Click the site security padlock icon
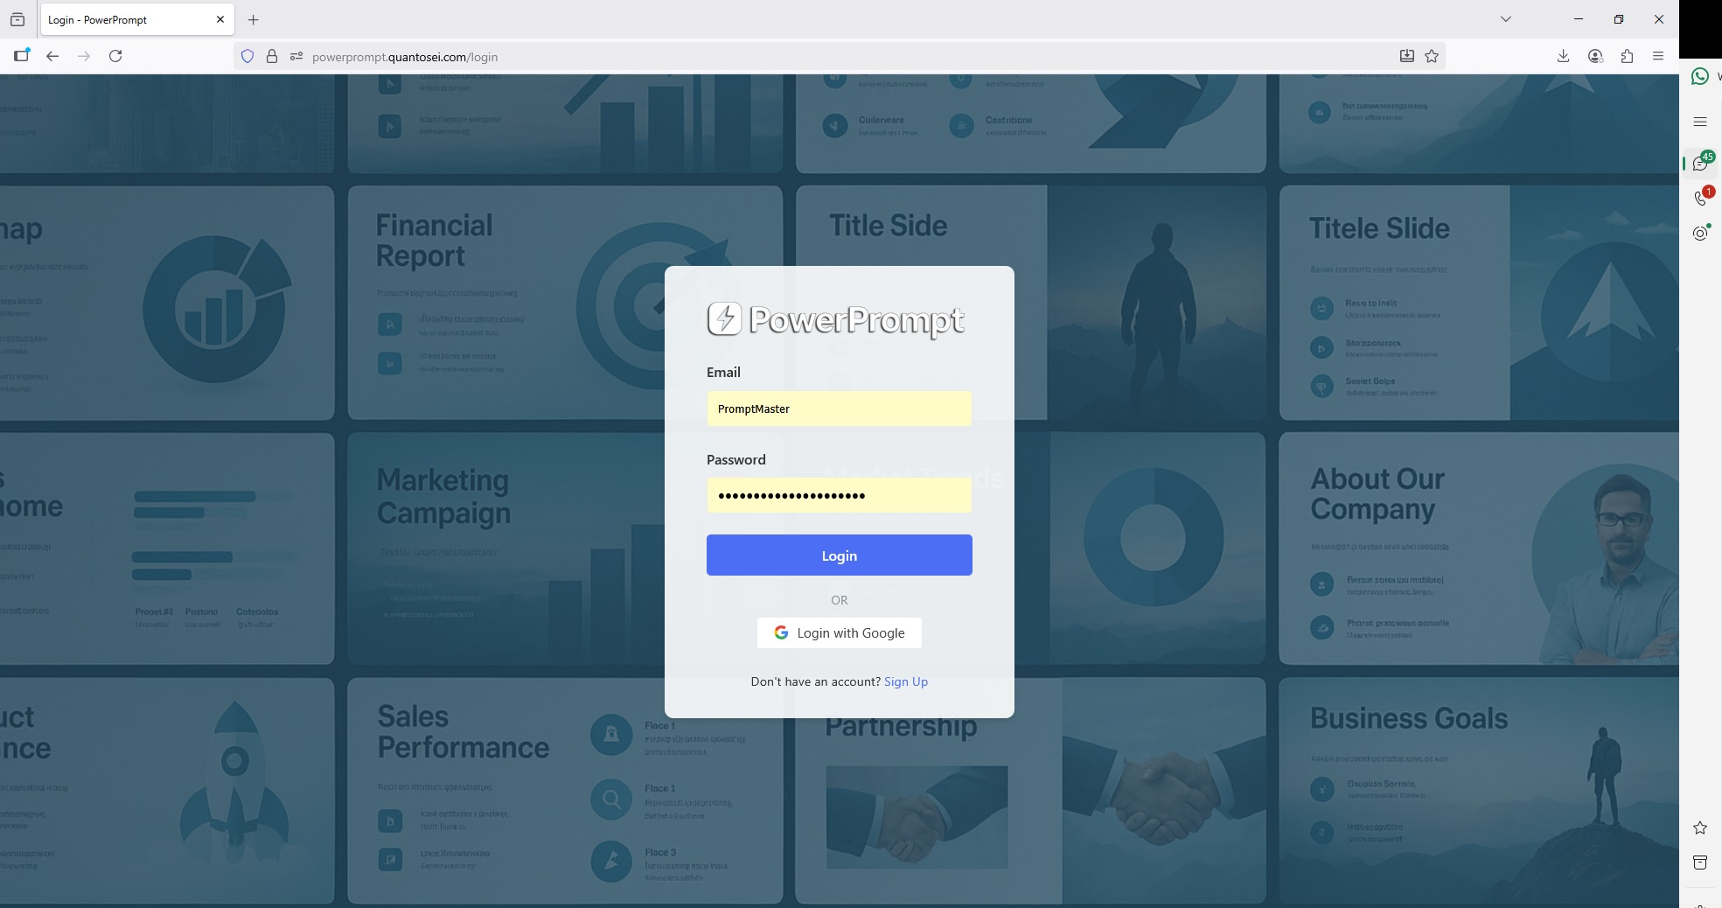The image size is (1722, 908). point(272,57)
